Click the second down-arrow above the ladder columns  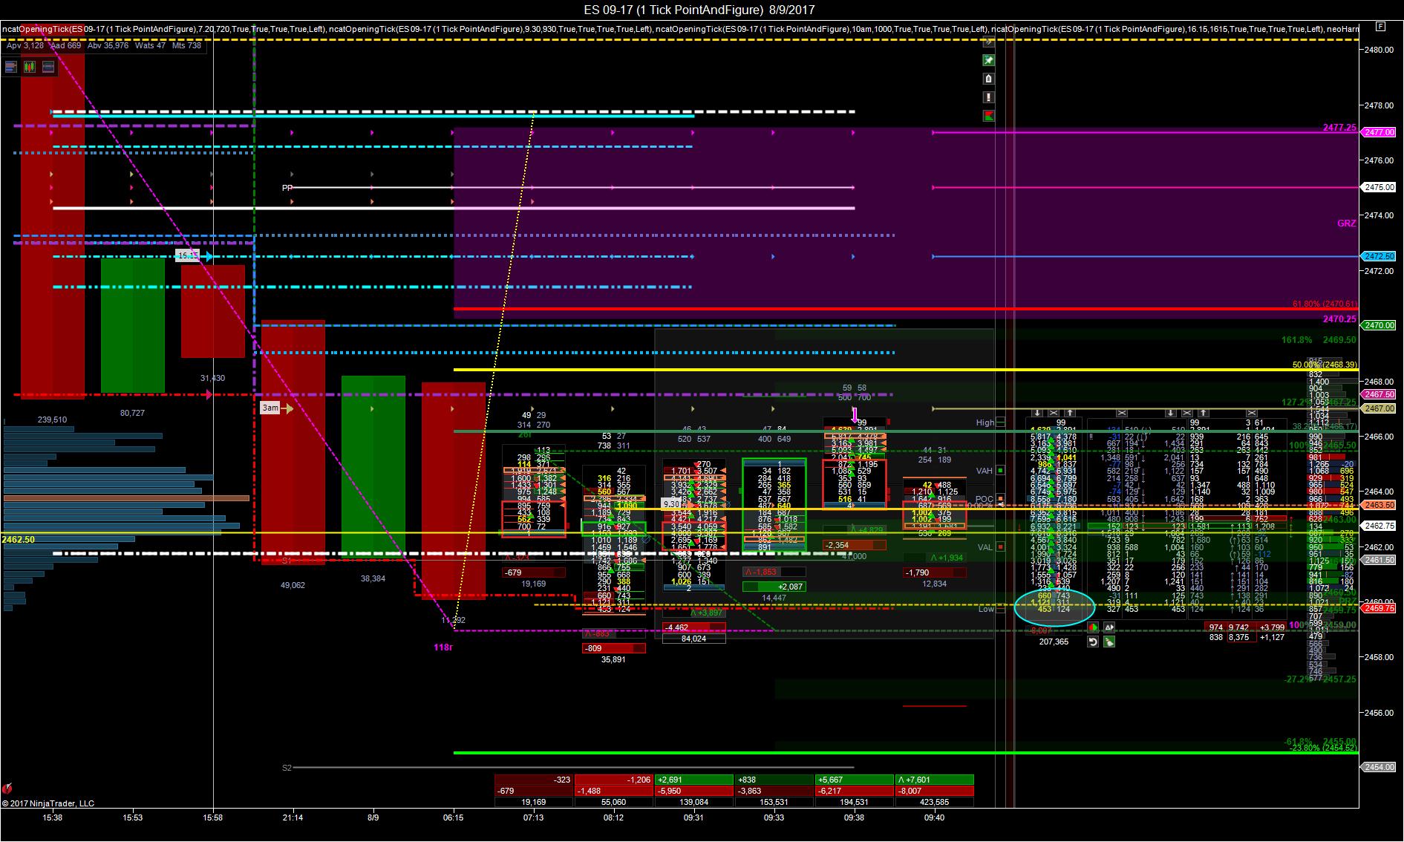point(1171,413)
